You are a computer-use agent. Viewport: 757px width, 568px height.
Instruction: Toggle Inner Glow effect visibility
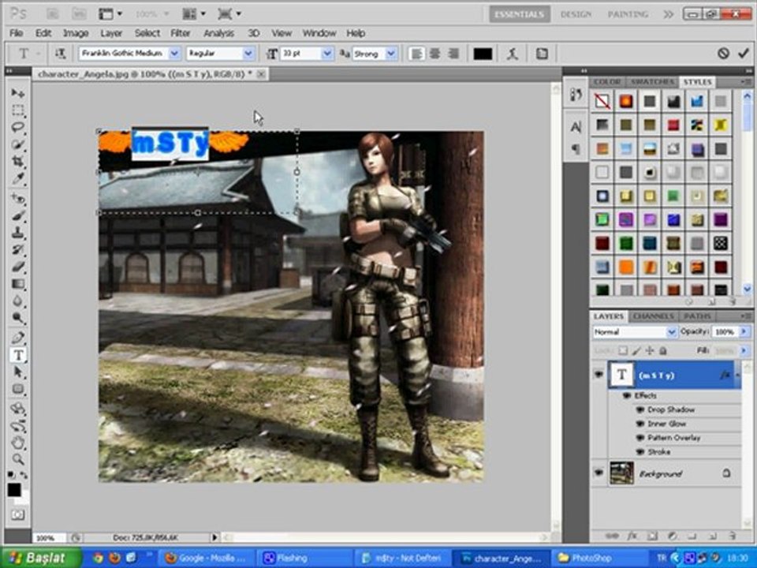click(640, 424)
